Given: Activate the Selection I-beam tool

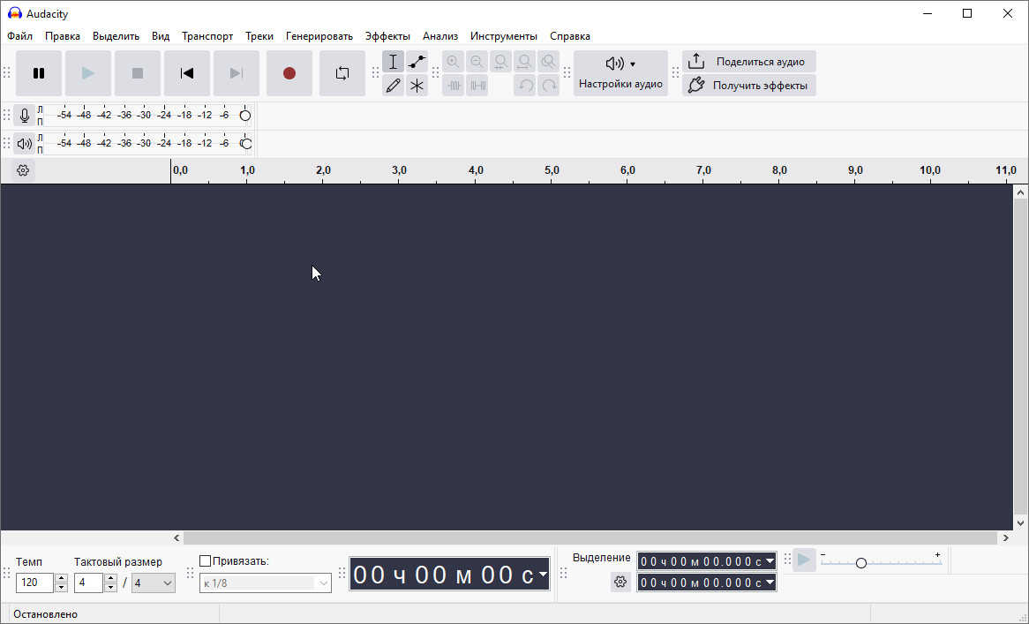Looking at the screenshot, I should (x=393, y=62).
